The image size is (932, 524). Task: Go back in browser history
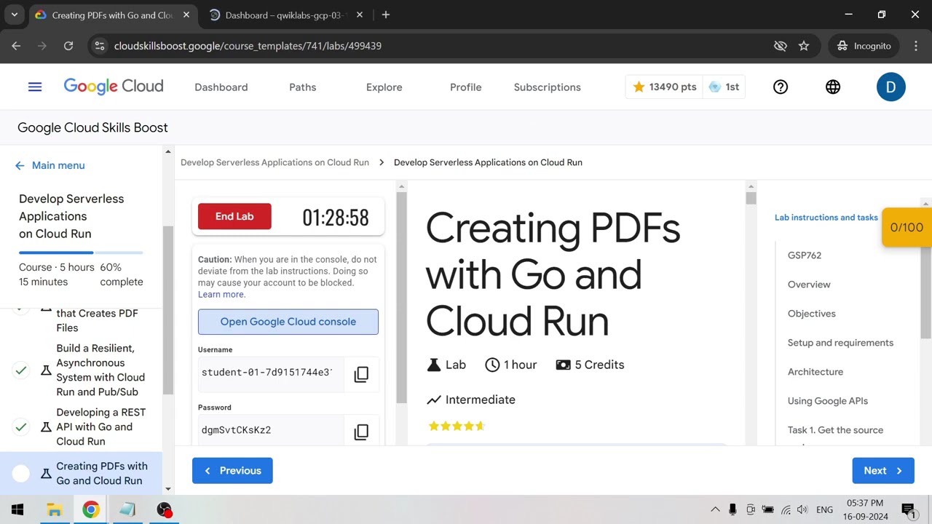[16, 46]
